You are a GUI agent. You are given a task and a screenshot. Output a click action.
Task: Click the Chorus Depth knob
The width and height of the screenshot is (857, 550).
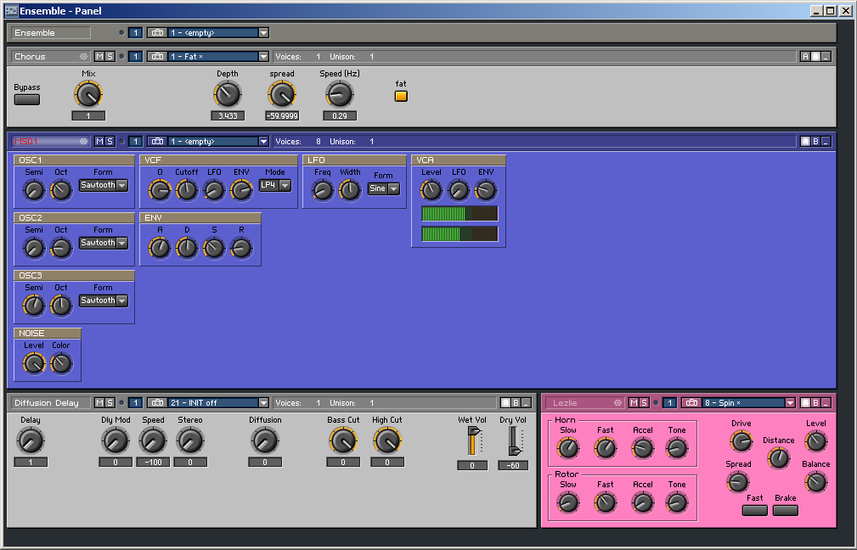point(228,94)
